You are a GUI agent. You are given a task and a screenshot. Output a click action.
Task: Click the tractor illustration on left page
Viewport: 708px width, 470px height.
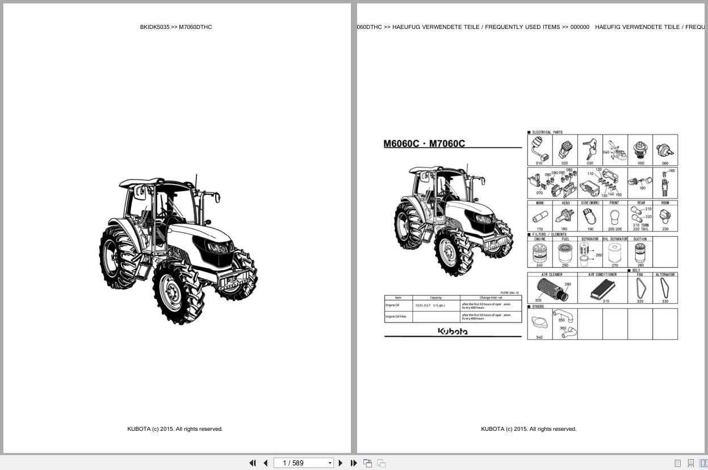[178, 249]
